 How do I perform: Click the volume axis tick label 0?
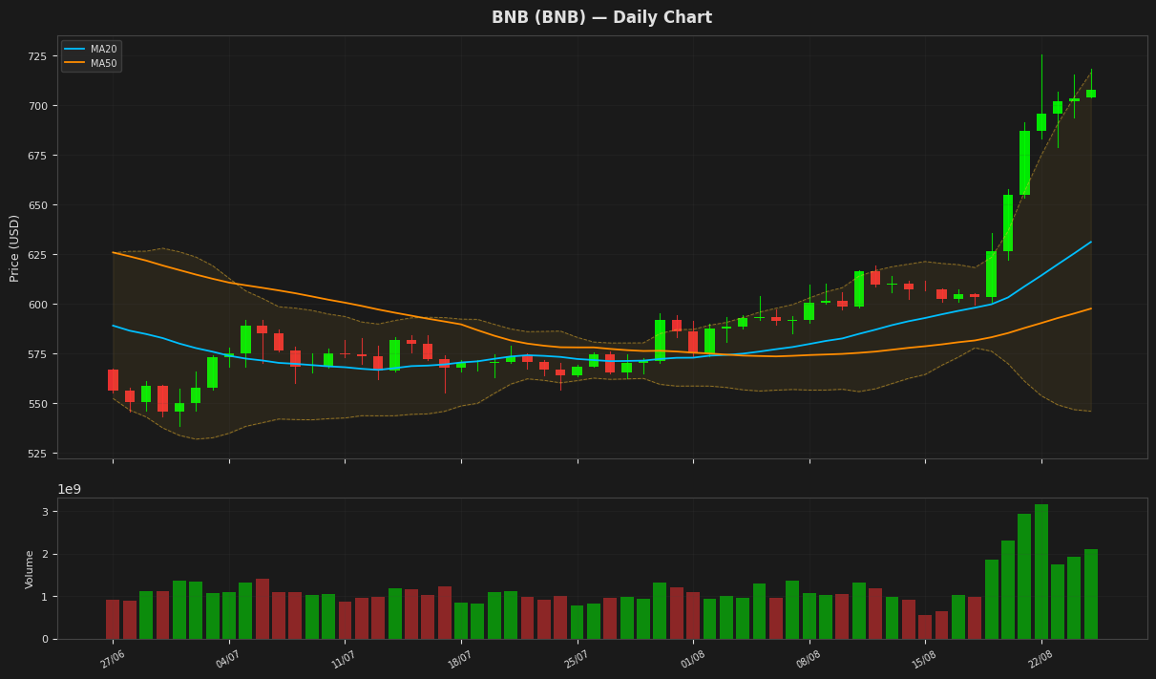43,639
